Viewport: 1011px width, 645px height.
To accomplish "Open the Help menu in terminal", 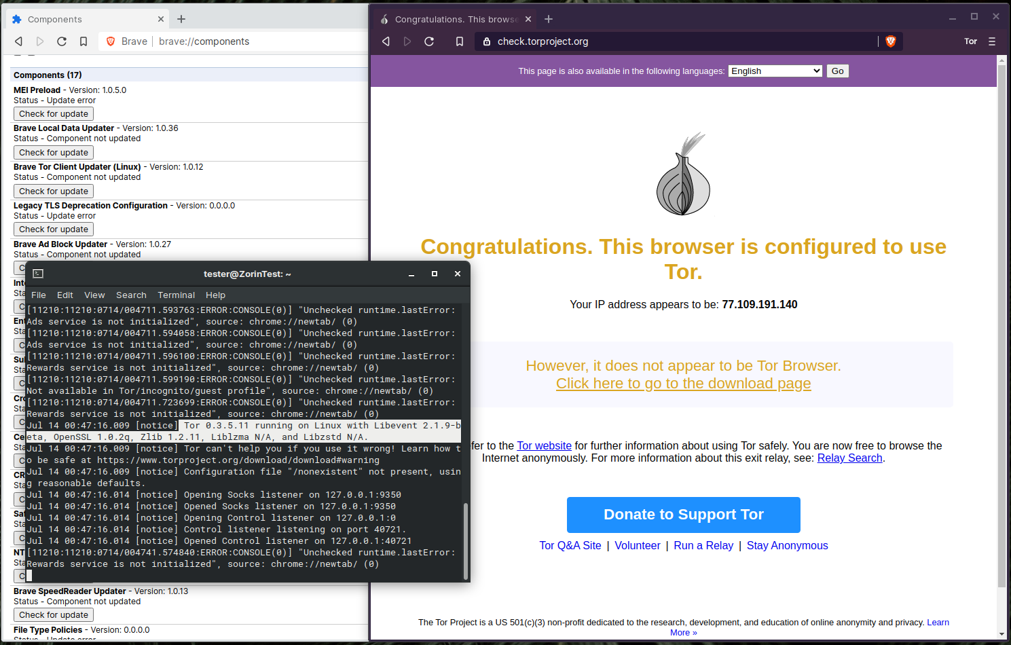I will click(x=215, y=295).
